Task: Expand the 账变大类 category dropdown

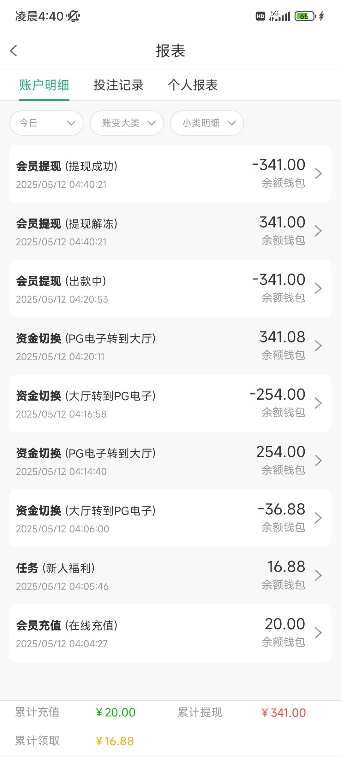Action: 127,123
